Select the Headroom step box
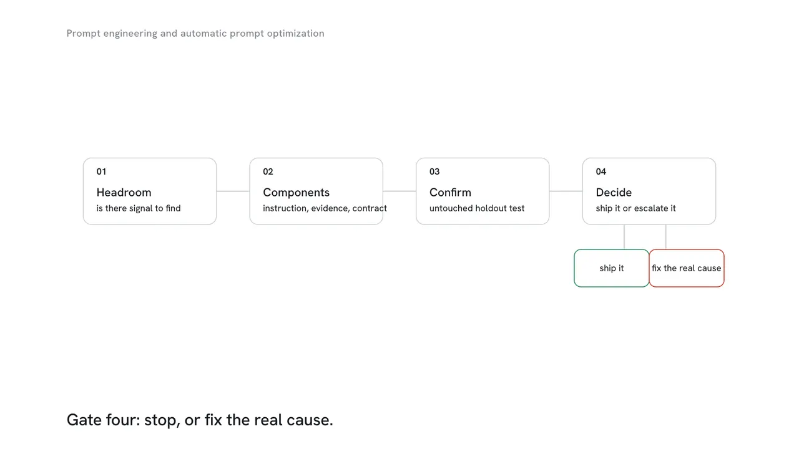The image size is (799, 449). [x=150, y=191]
